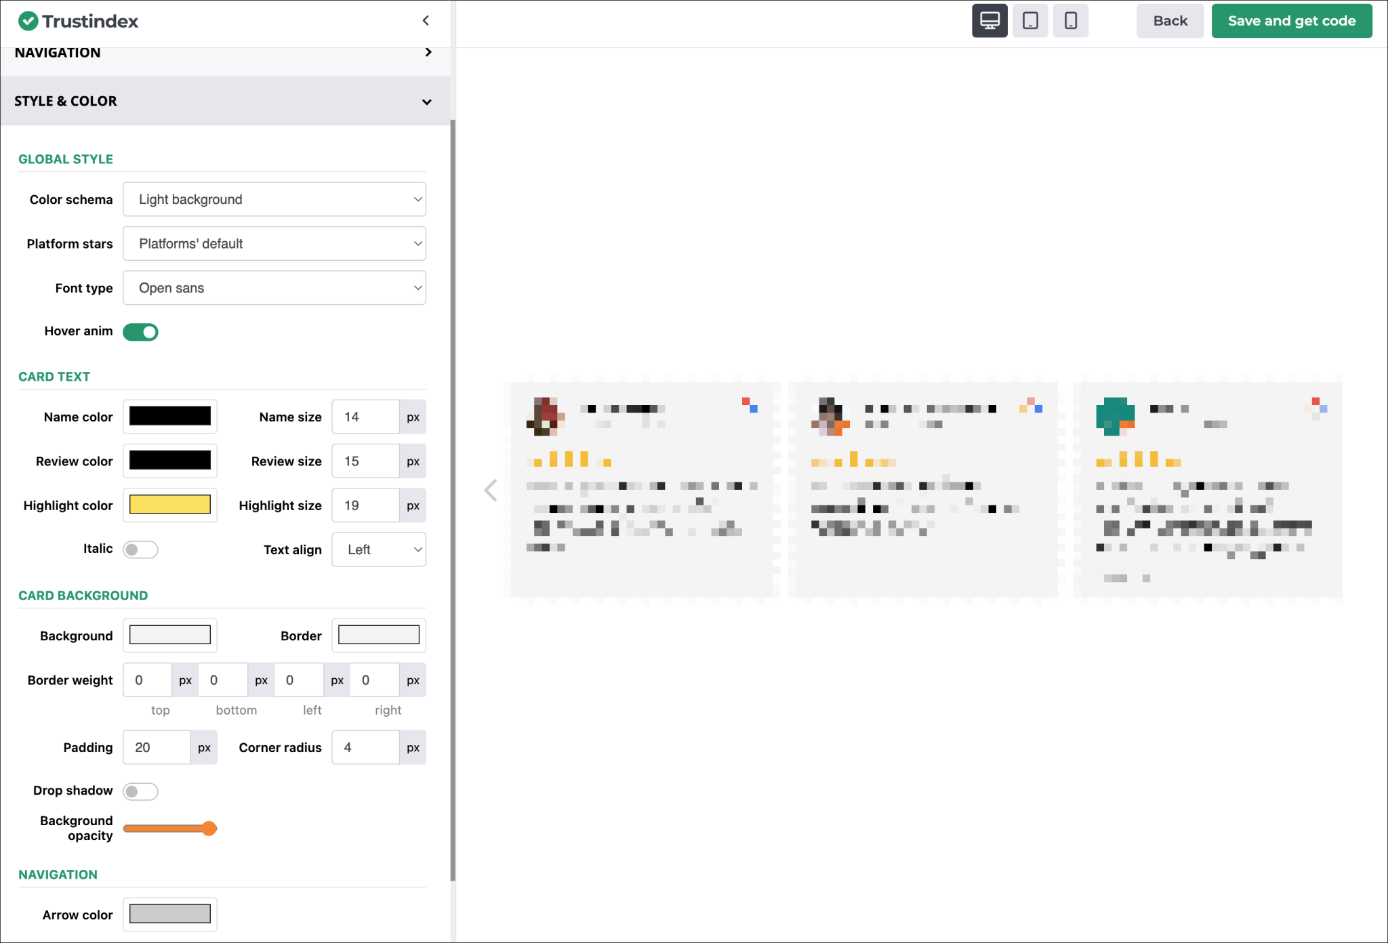Switch to tablet preview icon

click(x=1030, y=21)
